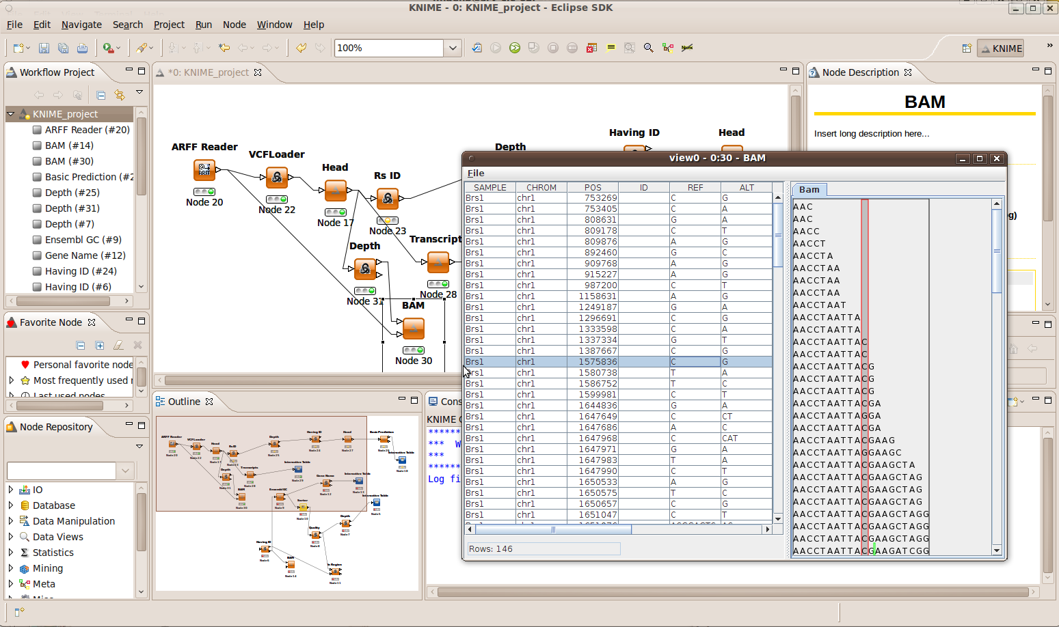1059x627 pixels.
Task: Select the Rs ID node on the canvas
Action: (388, 199)
